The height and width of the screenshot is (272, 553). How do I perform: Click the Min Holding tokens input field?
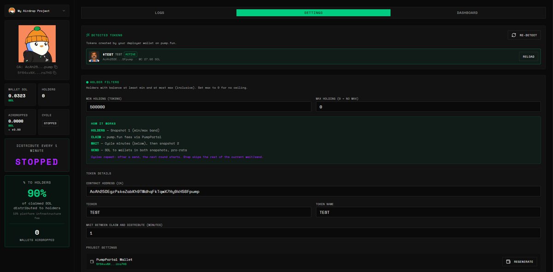click(x=199, y=106)
